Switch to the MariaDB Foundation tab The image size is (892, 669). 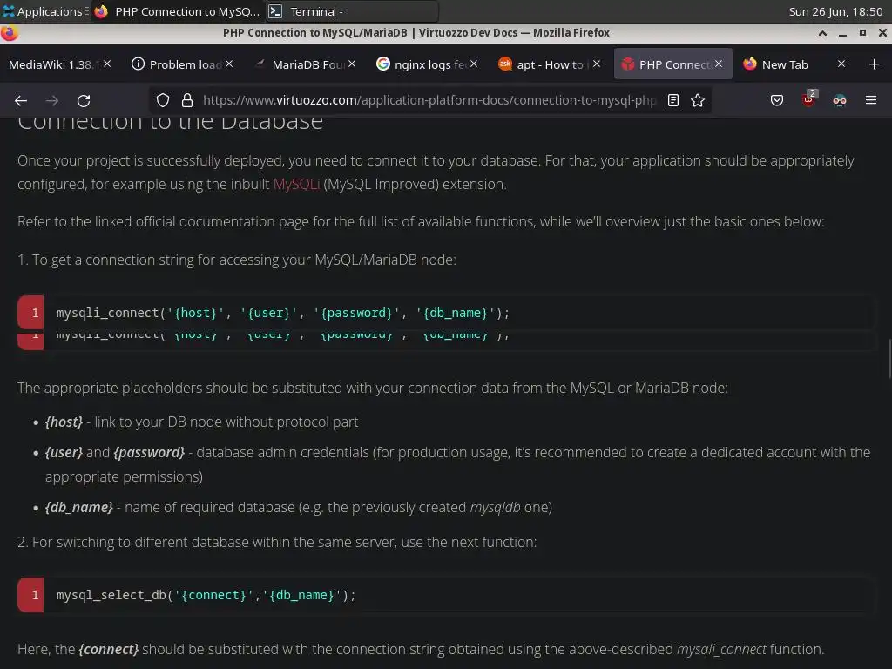point(304,64)
